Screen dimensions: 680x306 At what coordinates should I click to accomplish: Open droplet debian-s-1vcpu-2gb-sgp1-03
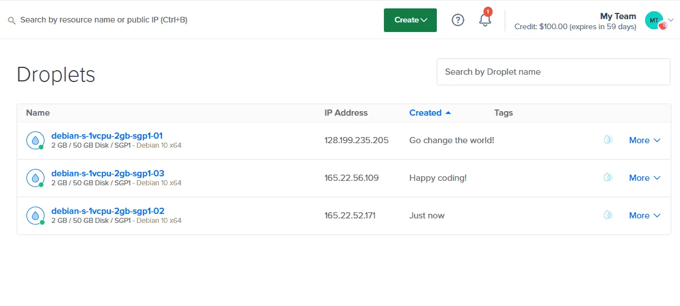click(108, 173)
